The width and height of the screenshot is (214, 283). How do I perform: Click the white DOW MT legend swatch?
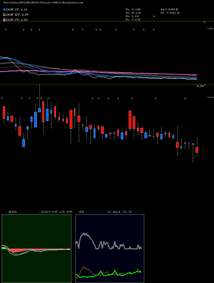(x=4, y=15)
